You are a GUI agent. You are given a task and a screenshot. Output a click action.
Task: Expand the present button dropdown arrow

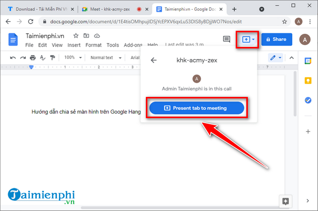click(253, 39)
